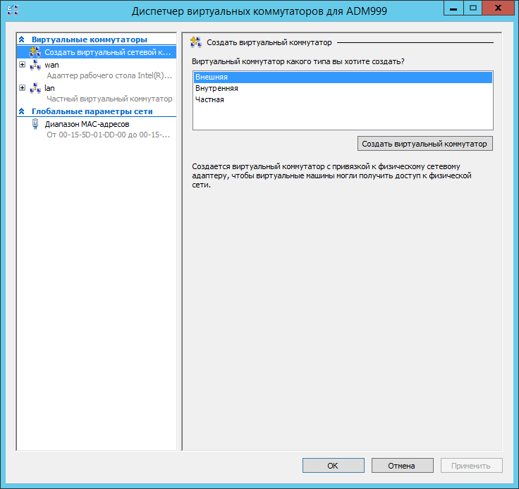Click 'От 00-15-5D-01-DD-00 до 00-15-...' text
Image resolution: width=519 pixels, height=489 pixels.
pos(108,135)
